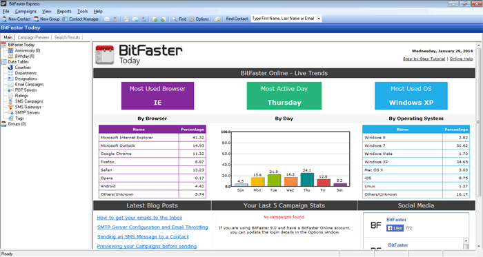Click the BF logo in Social Media panel

(x=376, y=225)
